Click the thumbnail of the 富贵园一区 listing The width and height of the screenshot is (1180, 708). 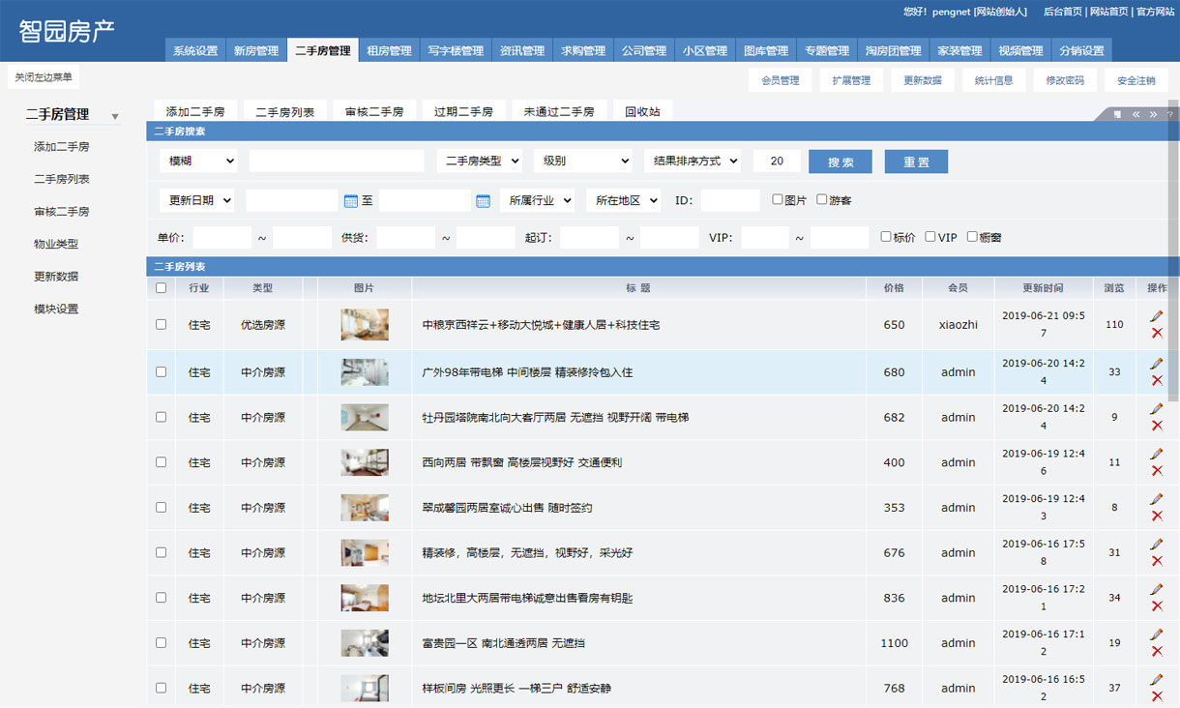point(365,643)
